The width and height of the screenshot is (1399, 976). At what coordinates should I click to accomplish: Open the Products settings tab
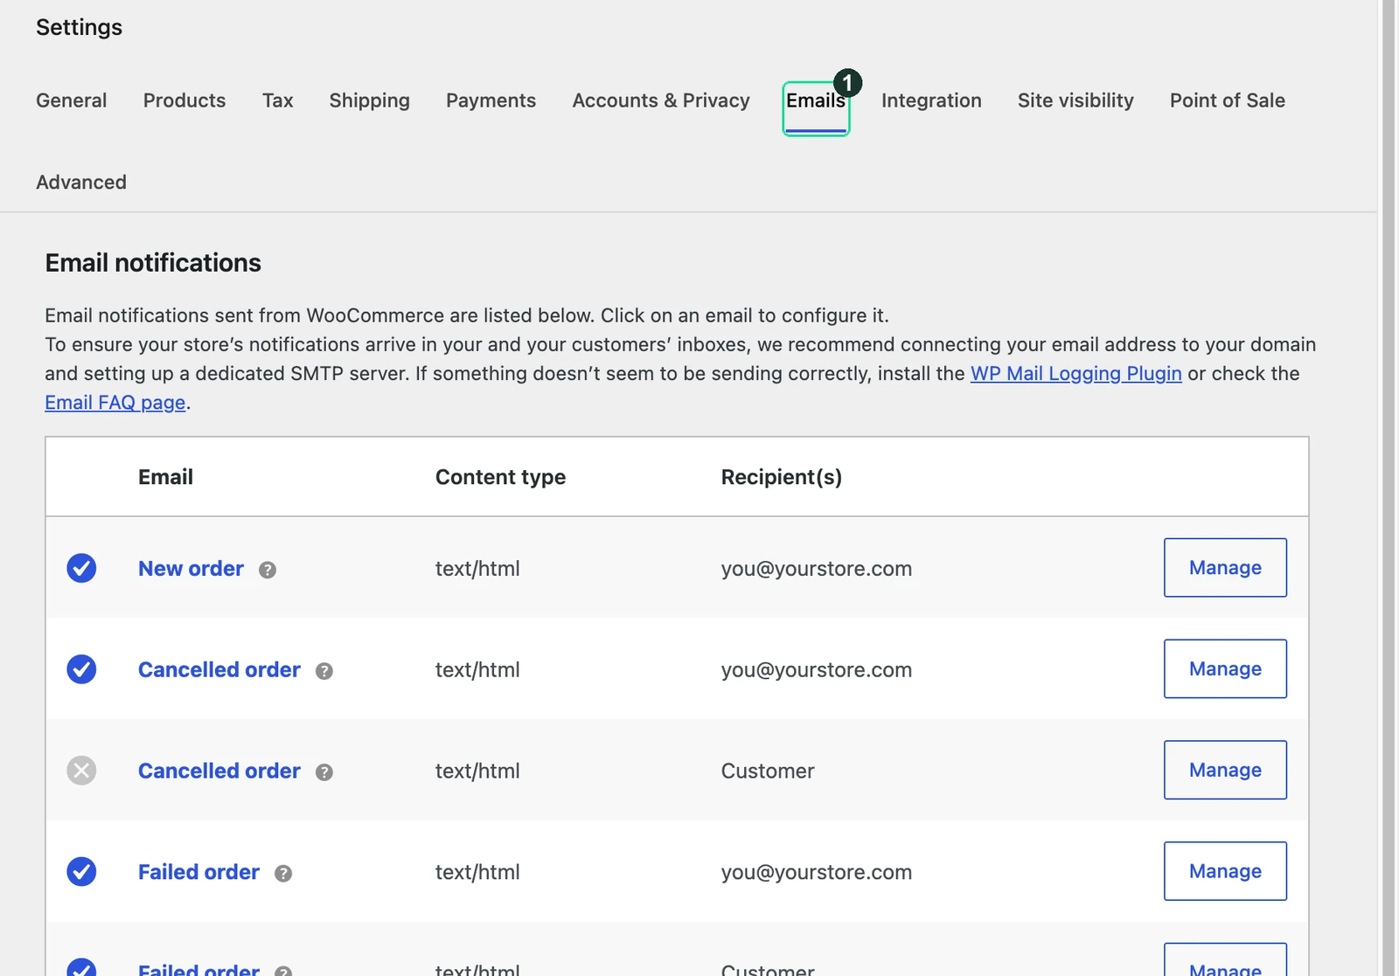pyautogui.click(x=184, y=100)
